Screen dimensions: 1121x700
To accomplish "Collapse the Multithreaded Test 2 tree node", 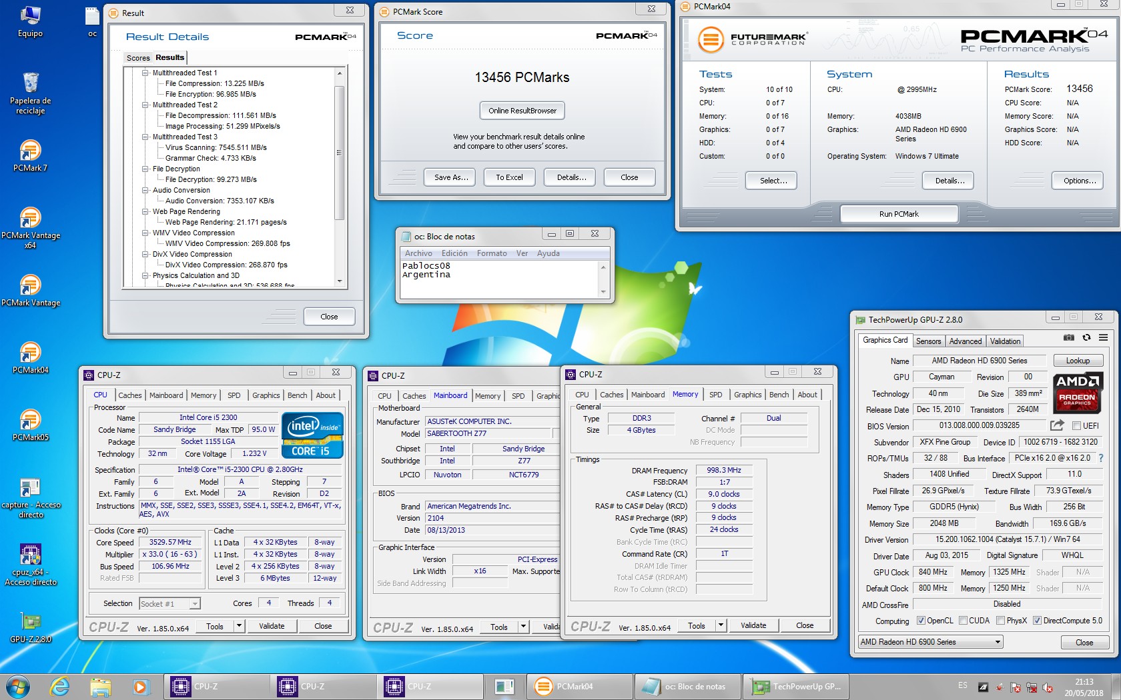I will pyautogui.click(x=145, y=105).
